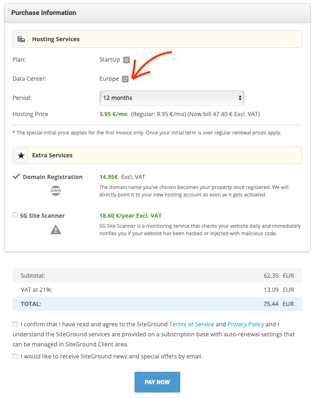The width and height of the screenshot is (316, 398).
Task: Click the Extra Services section header
Action: [x=157, y=155]
